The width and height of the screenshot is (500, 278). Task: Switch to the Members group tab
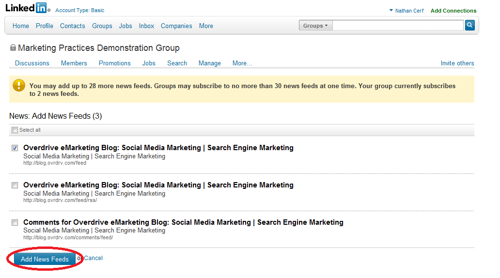point(74,63)
